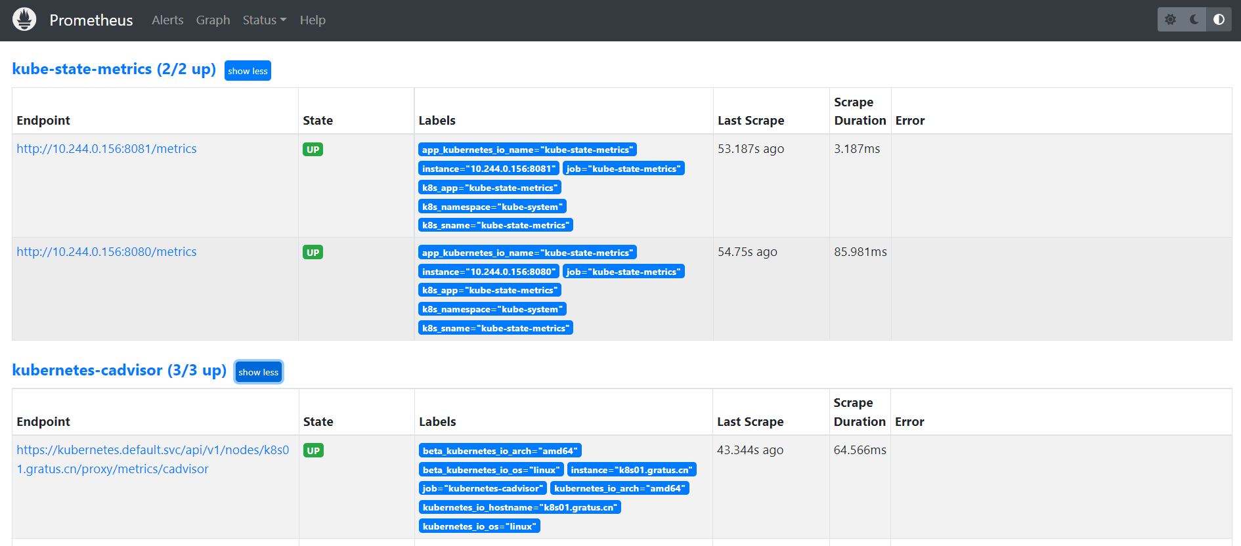Click job="kube-state-metrics" label in 8080 row
This screenshot has width=1241, height=546.
point(624,272)
